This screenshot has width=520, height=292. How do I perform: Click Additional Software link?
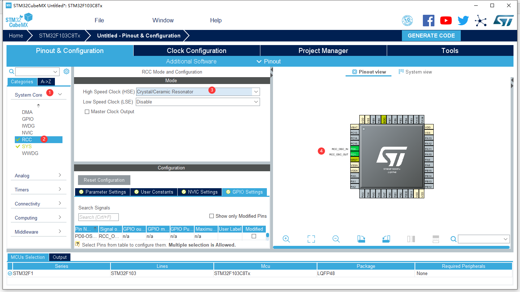point(191,61)
